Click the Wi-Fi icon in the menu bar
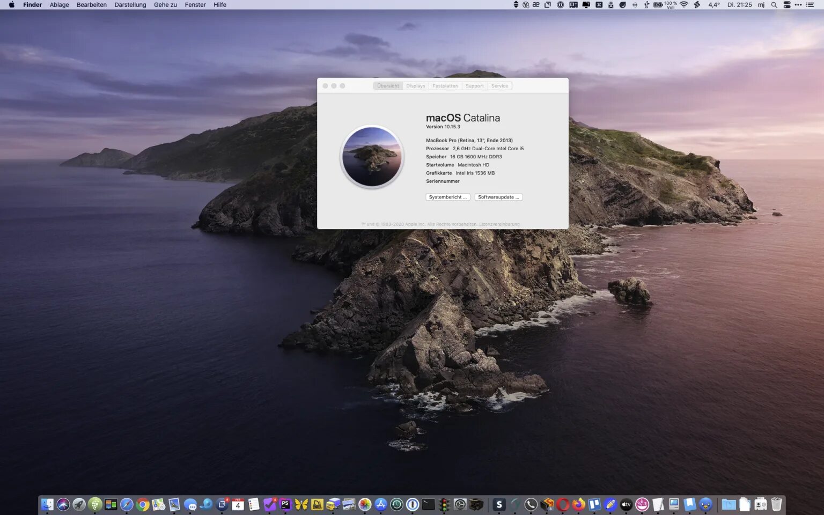 point(683,5)
